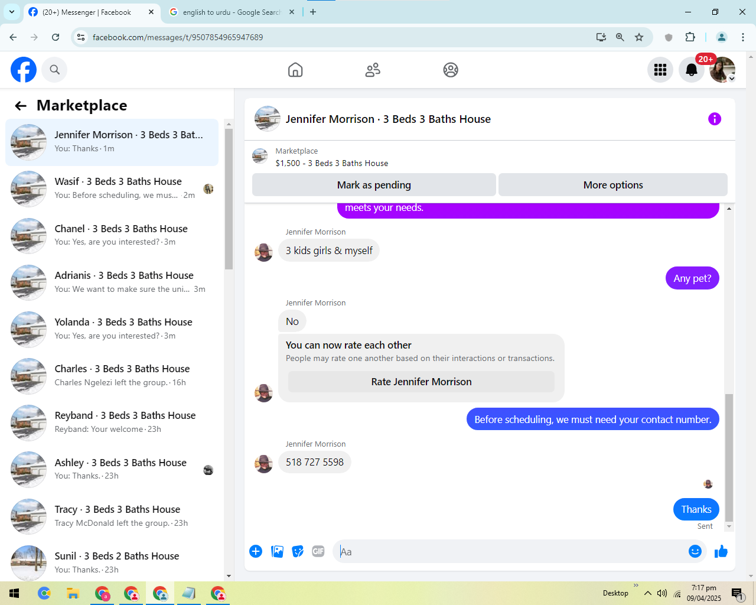Click chat header listing thumbnail
The height and width of the screenshot is (605, 756).
[x=267, y=119]
